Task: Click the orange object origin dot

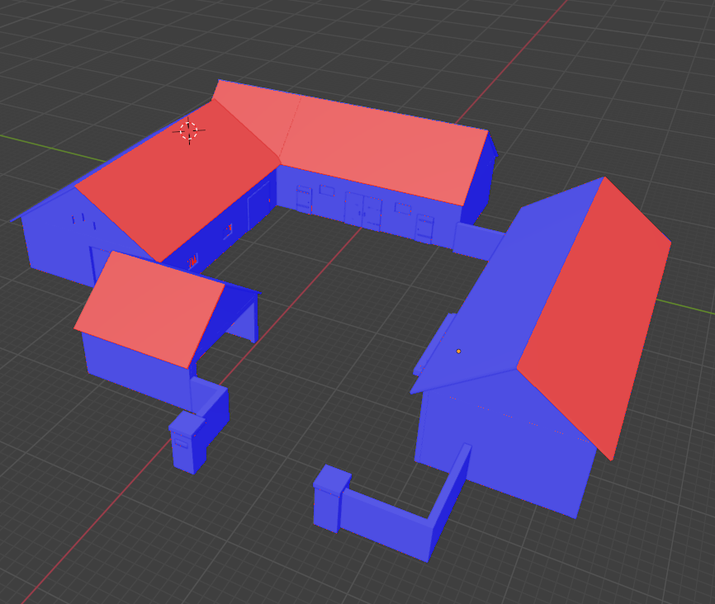Action: [459, 351]
